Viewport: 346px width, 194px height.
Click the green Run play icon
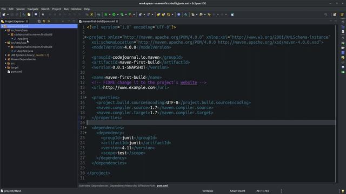(114, 15)
